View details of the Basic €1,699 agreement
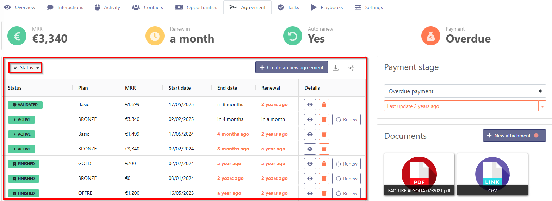The height and width of the screenshot is (201, 552). (x=310, y=105)
